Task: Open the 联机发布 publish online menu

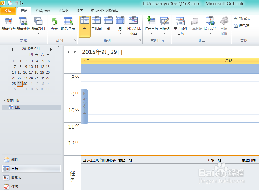Action: coord(210,26)
